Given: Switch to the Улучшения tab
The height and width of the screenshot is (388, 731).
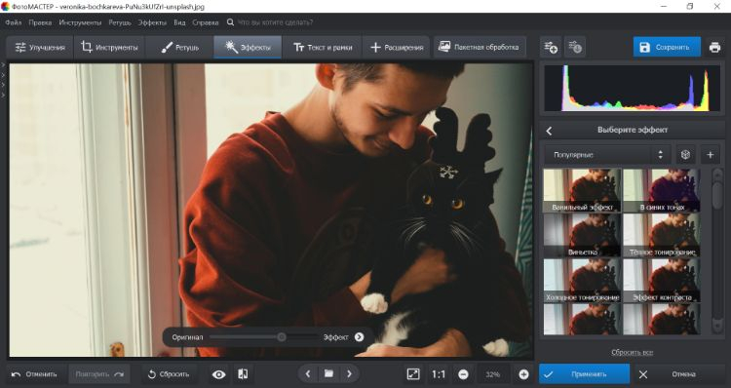Looking at the screenshot, I should (x=40, y=47).
